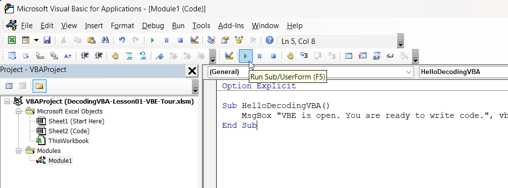Click the Quick Info icon
This screenshot has width=508, height=188.
[40, 56]
